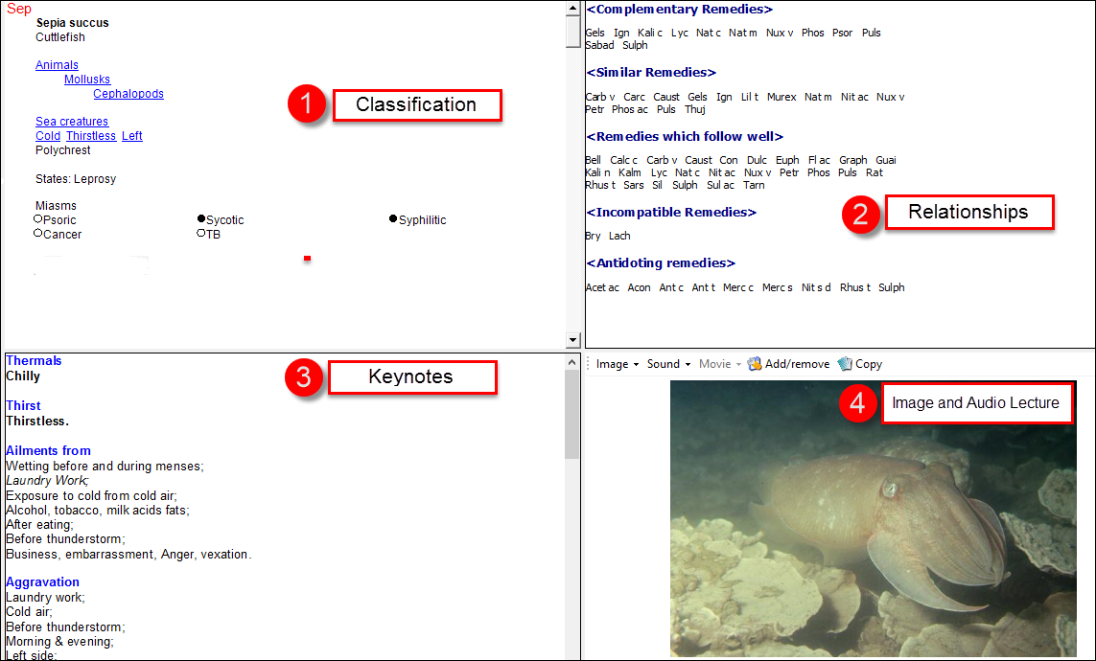Follow the Sea creatures link
The height and width of the screenshot is (661, 1096).
[x=72, y=122]
